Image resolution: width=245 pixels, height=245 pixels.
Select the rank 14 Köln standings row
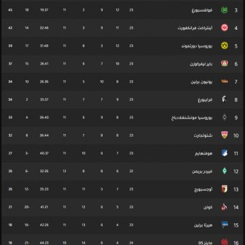point(122,207)
